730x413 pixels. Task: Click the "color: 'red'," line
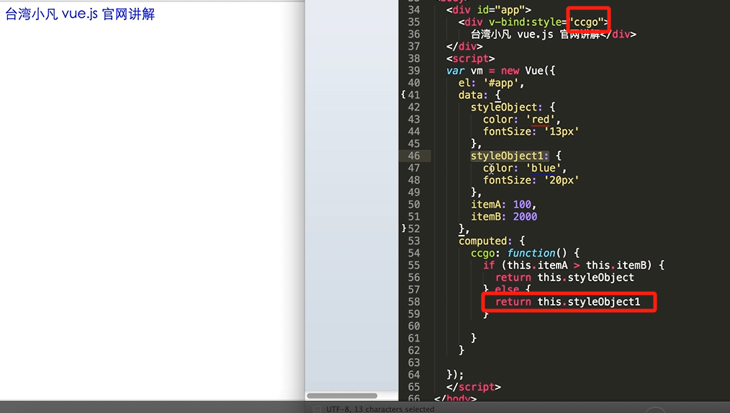[x=521, y=120]
